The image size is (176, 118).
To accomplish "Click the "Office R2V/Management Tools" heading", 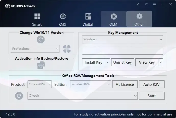I will (x=88, y=76).
